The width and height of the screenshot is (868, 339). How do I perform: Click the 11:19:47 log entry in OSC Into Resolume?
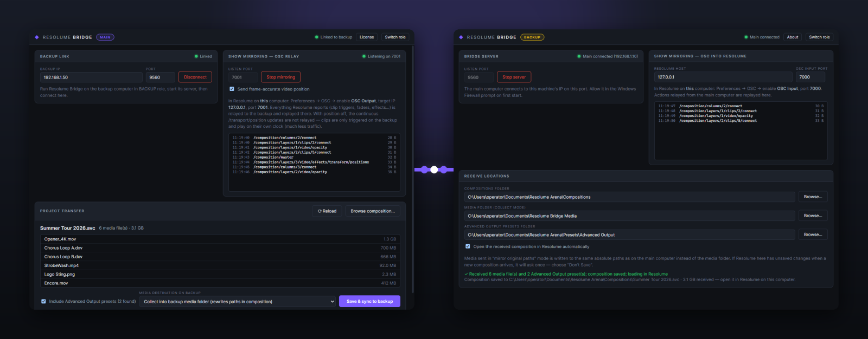coord(741,106)
